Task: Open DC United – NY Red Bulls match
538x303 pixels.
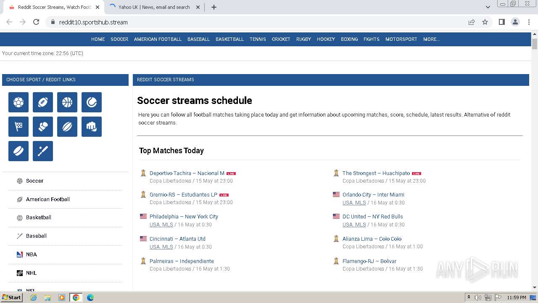Action: (373, 217)
